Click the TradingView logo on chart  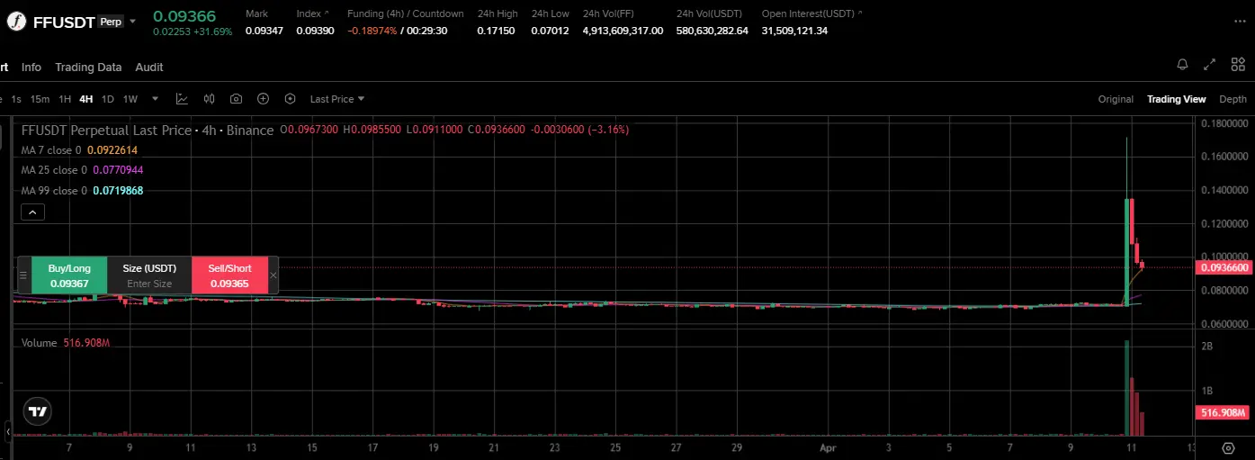(x=37, y=411)
